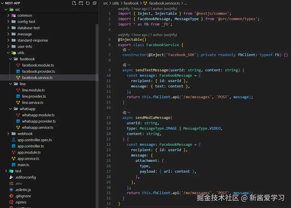Click the New File icon in explorer header
The height and width of the screenshot is (208, 291).
click(x=74, y=3)
